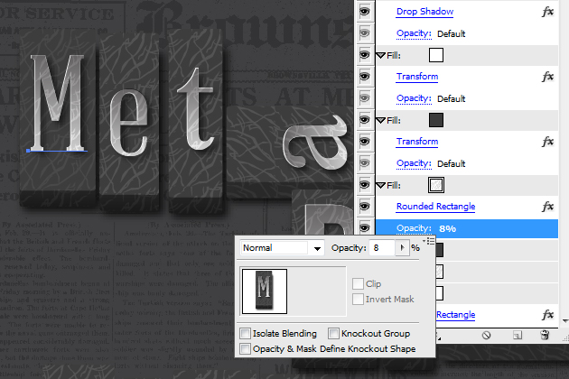The width and height of the screenshot is (569, 379).
Task: Click the letter e on the canvas
Action: coord(128,124)
